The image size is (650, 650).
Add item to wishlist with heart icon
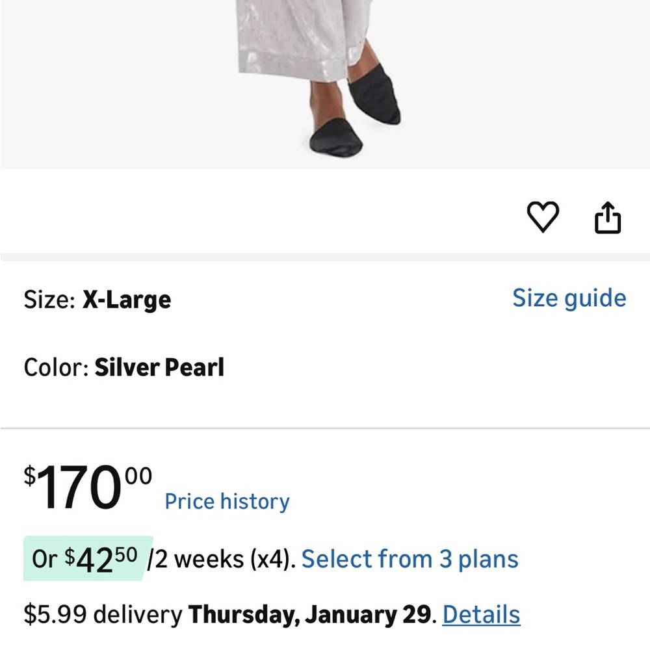coord(543,217)
